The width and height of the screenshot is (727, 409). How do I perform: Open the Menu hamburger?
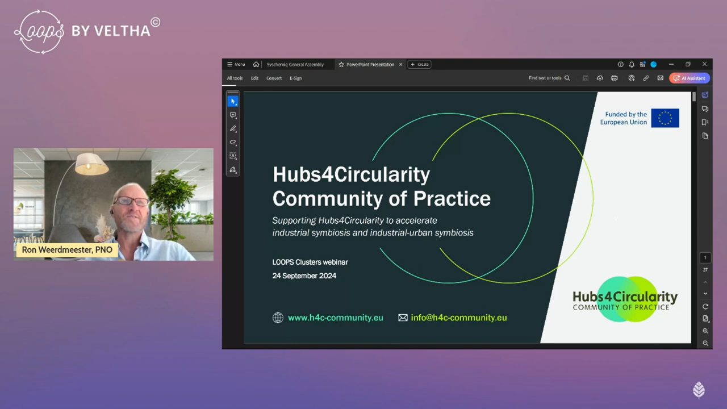[236, 64]
